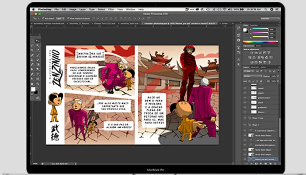Open the Image menu

[x=73, y=9]
